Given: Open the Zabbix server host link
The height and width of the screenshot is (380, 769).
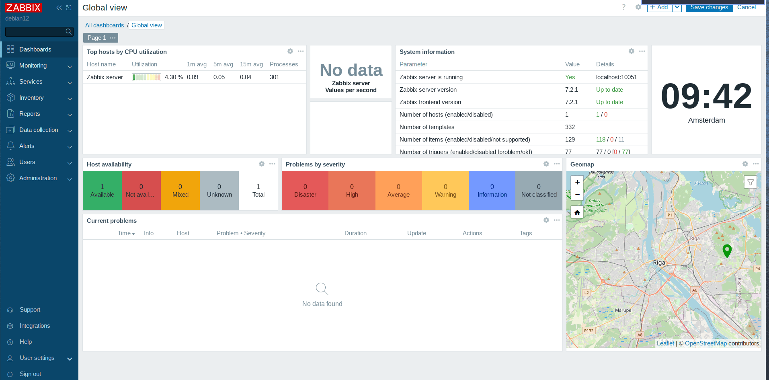Looking at the screenshot, I should pos(105,77).
